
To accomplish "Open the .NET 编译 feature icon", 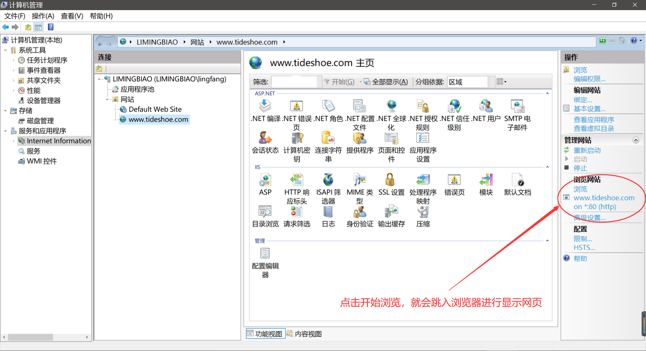I will 265,106.
